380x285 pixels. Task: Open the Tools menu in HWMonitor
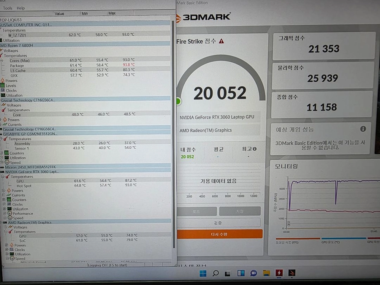click(8, 8)
